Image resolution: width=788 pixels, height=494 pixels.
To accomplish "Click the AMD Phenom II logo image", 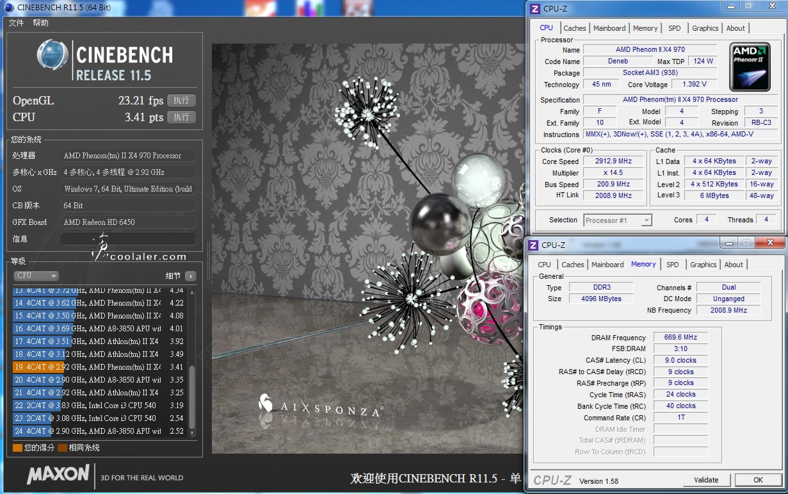I will click(x=751, y=67).
